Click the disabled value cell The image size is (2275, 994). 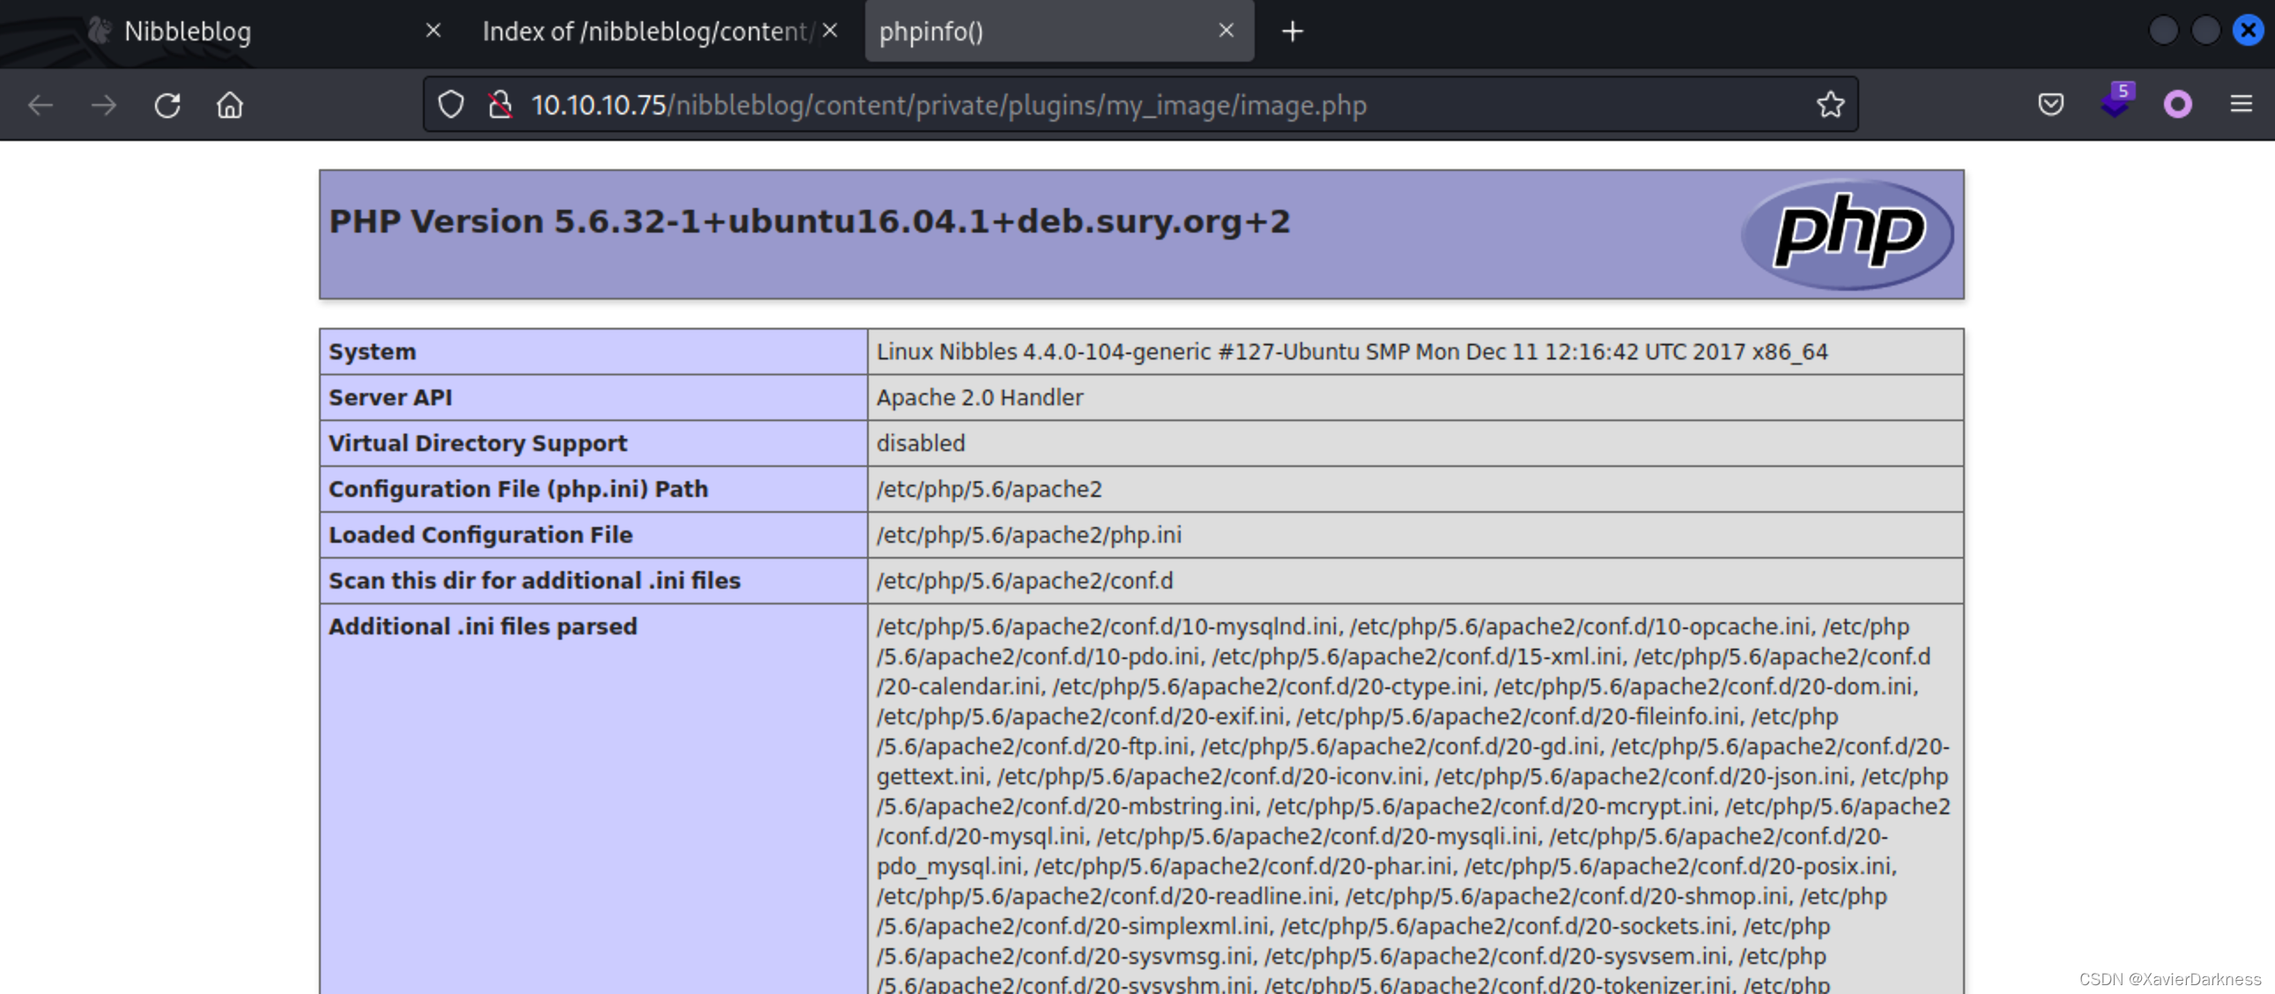pos(1416,443)
